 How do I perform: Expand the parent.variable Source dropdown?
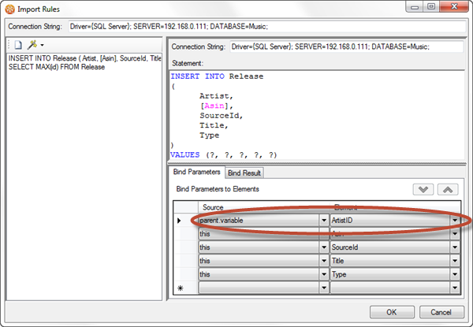click(x=324, y=221)
